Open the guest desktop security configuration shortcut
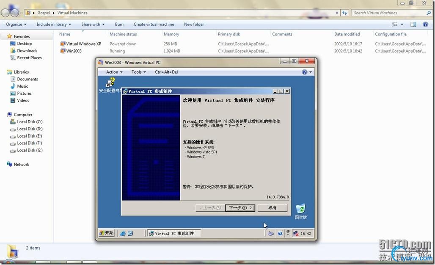 [110, 83]
